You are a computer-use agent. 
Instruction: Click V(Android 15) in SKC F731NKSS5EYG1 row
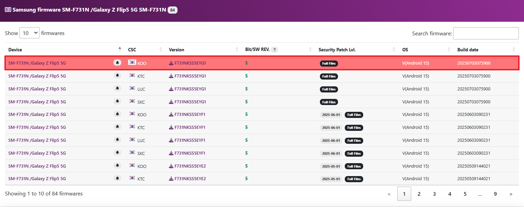416,102
